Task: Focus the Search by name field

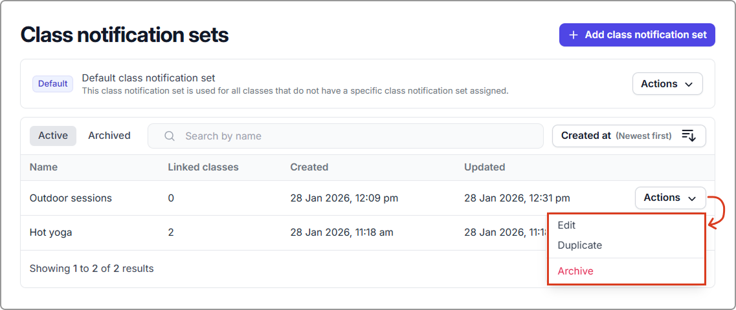Action: [x=350, y=136]
